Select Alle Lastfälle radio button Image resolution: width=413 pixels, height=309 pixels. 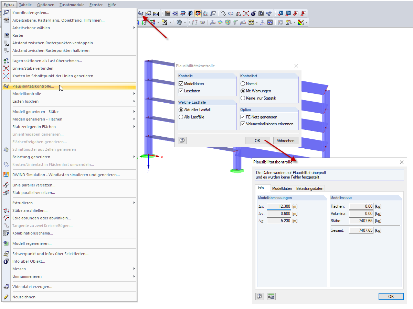[x=181, y=117]
